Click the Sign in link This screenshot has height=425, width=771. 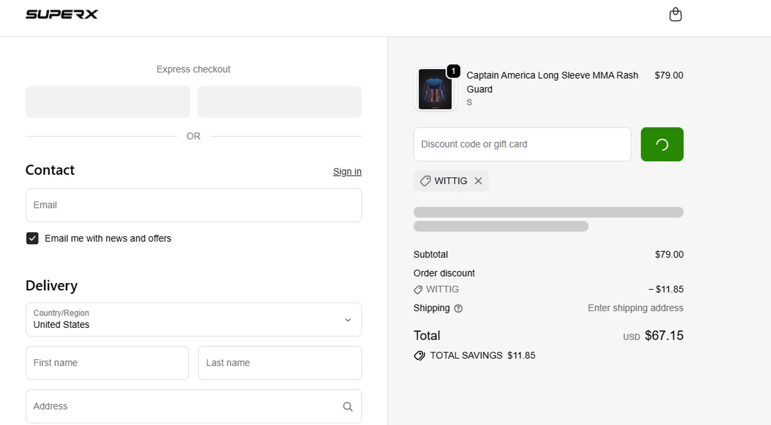pos(347,172)
